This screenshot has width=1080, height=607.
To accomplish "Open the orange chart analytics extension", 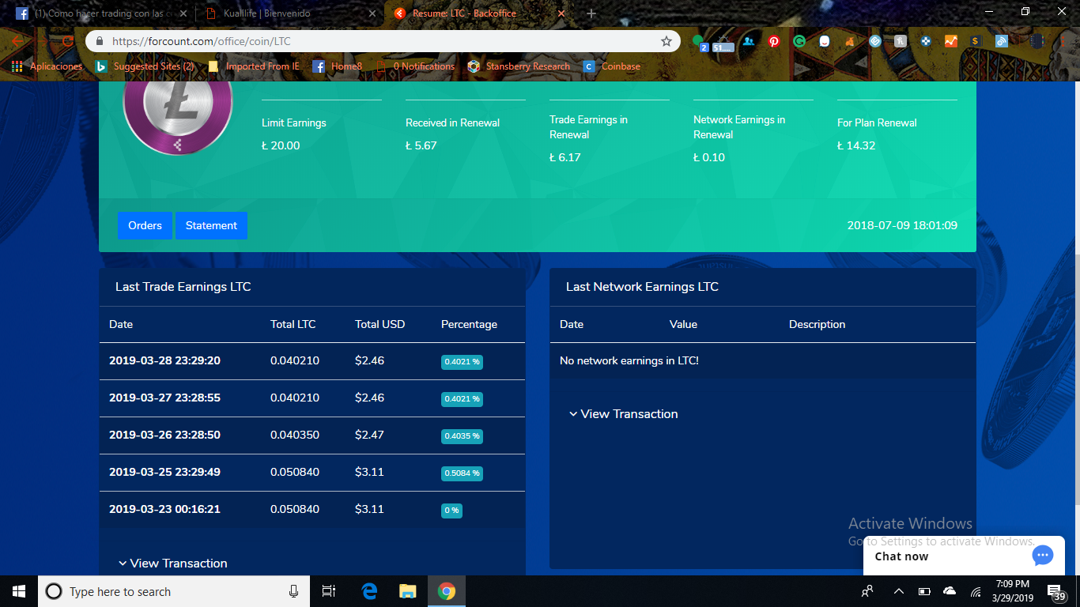I will [x=951, y=41].
